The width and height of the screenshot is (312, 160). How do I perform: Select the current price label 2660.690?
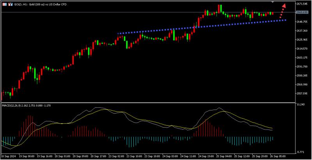pos(302,12)
